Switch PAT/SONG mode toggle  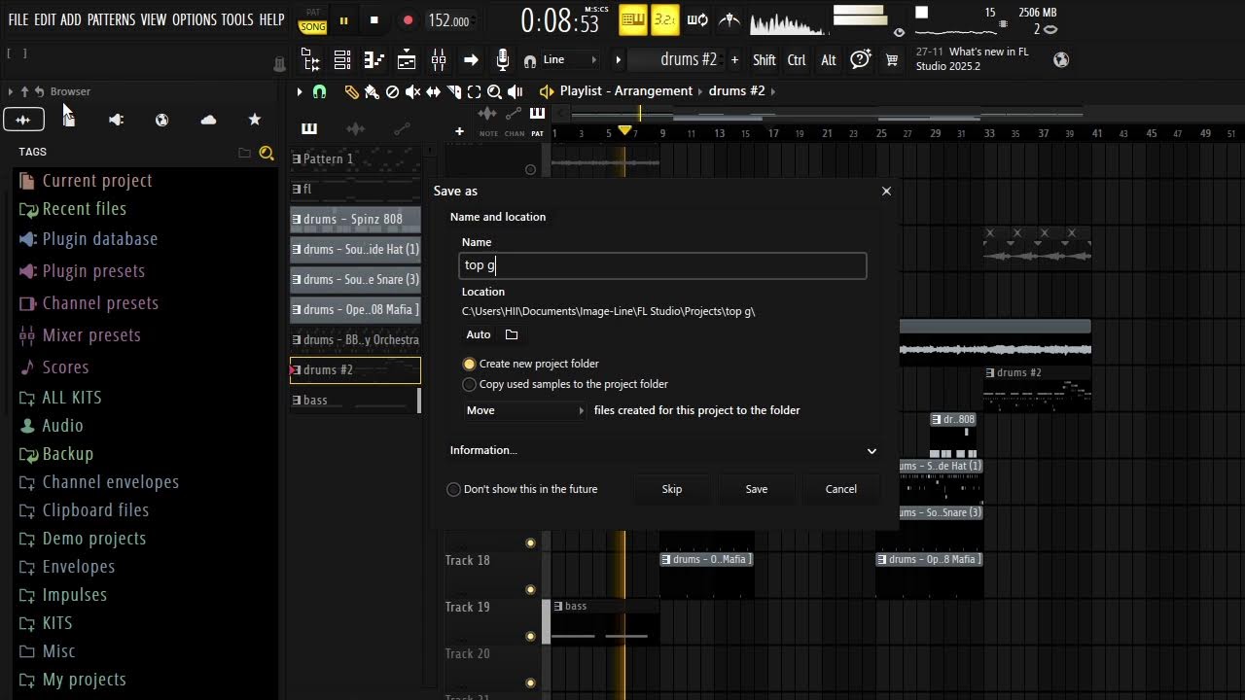(312, 20)
